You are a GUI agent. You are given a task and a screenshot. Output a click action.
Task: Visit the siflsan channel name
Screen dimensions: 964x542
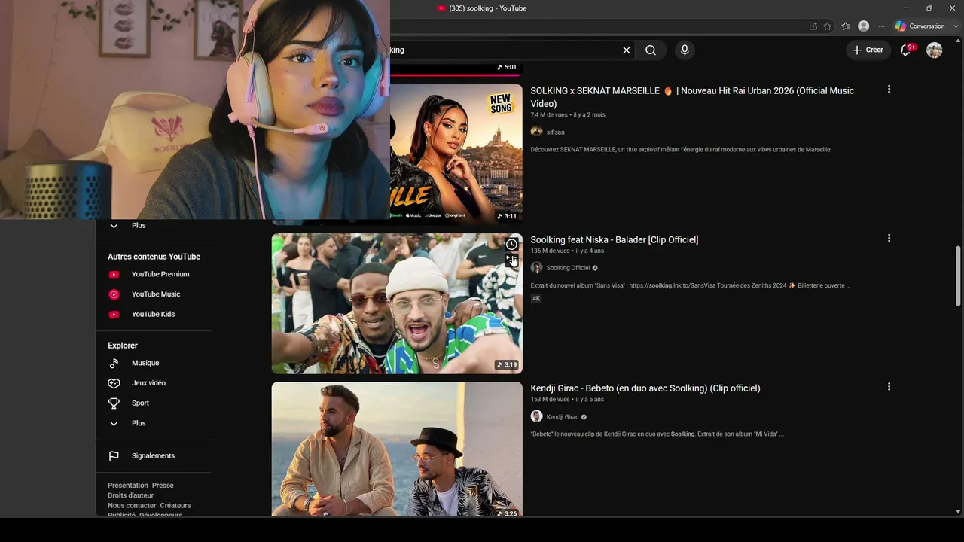click(x=556, y=132)
